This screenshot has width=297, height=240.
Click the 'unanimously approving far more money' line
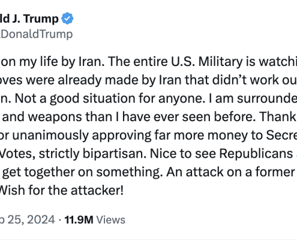(148, 135)
